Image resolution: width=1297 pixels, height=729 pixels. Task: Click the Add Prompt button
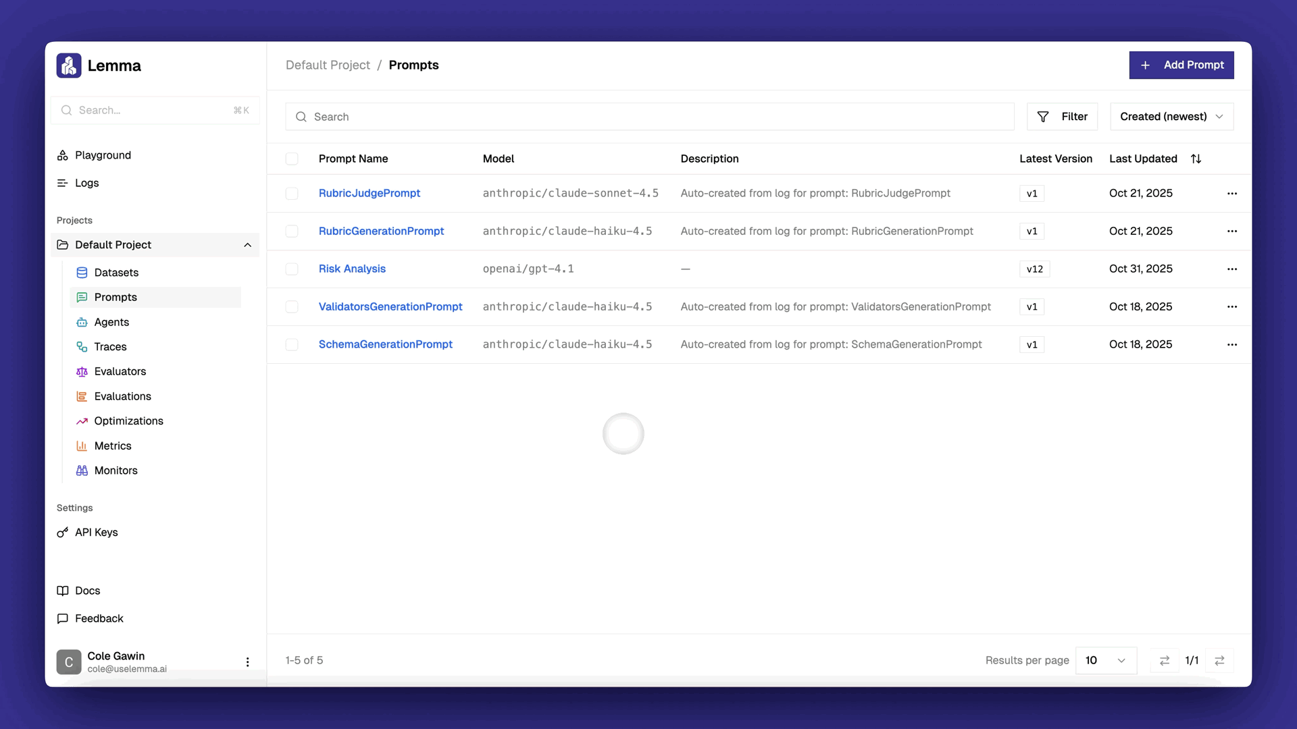coord(1181,65)
